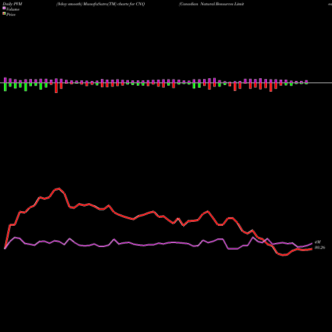Click the lowest trough of the red price line
The width and height of the screenshot is (332, 332).
[x=284, y=255]
